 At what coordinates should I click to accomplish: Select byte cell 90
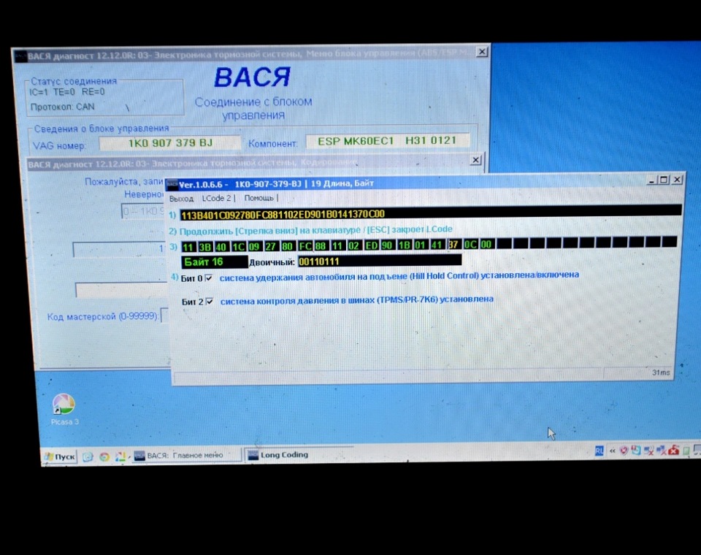387,245
